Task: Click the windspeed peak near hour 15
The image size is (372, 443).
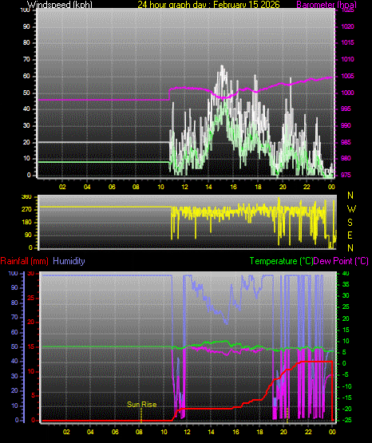Action: [x=222, y=67]
